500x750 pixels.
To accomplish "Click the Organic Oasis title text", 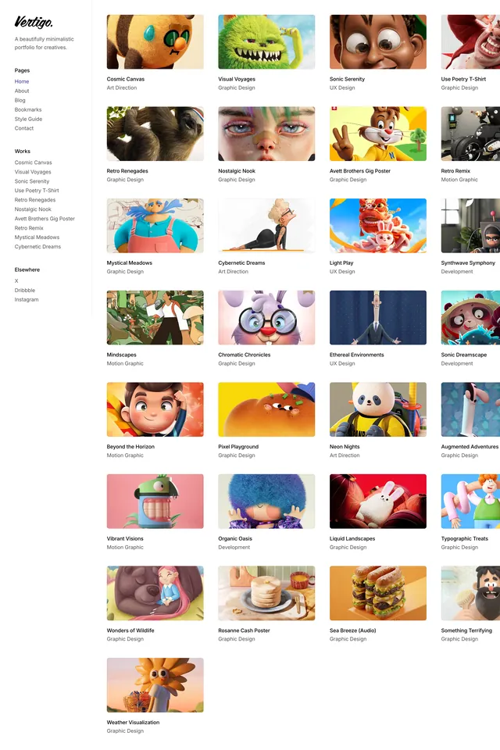I will coord(235,538).
